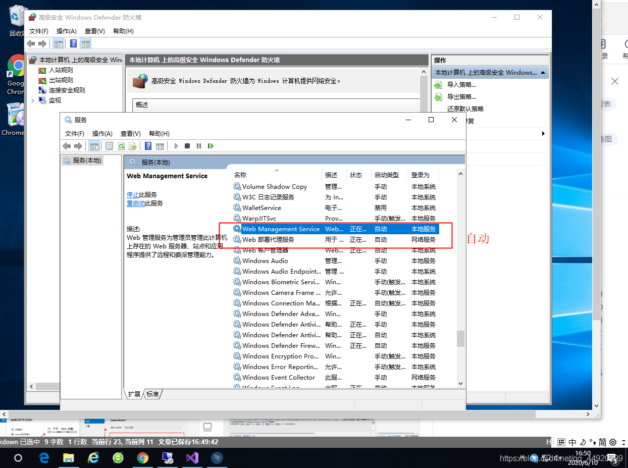Open Chrome from taskbar
The width and height of the screenshot is (628, 468).
tap(143, 457)
